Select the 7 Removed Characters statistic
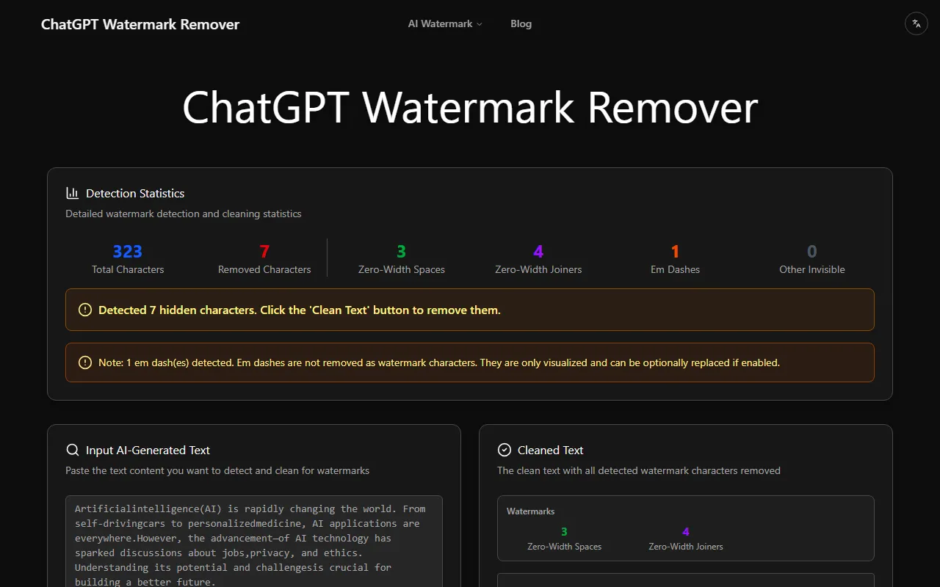Screen dimensions: 940x587 pos(264,252)
